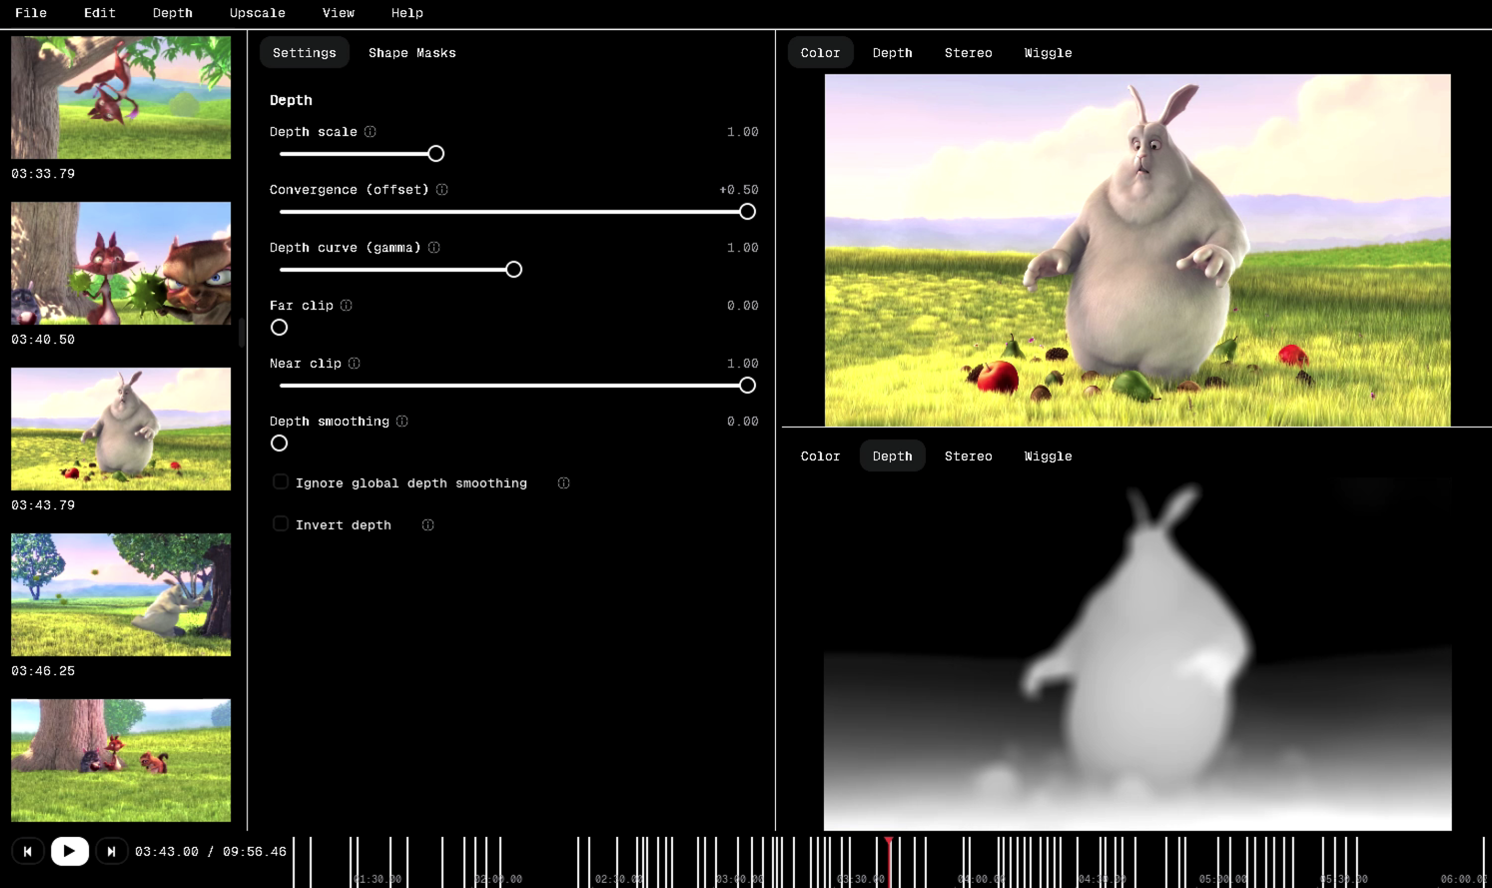This screenshot has height=888, width=1492.
Task: Click the Near clip info icon
Action: [355, 364]
